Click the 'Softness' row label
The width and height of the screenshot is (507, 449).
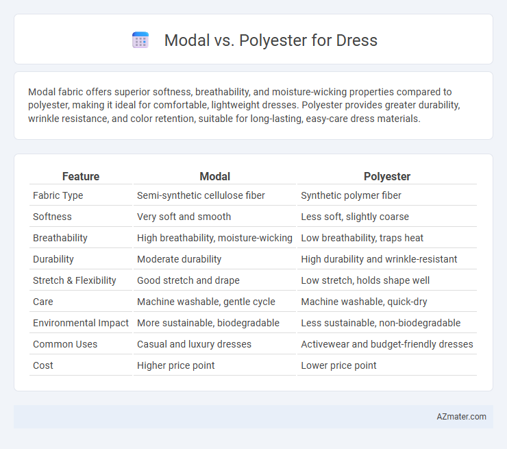point(52,217)
